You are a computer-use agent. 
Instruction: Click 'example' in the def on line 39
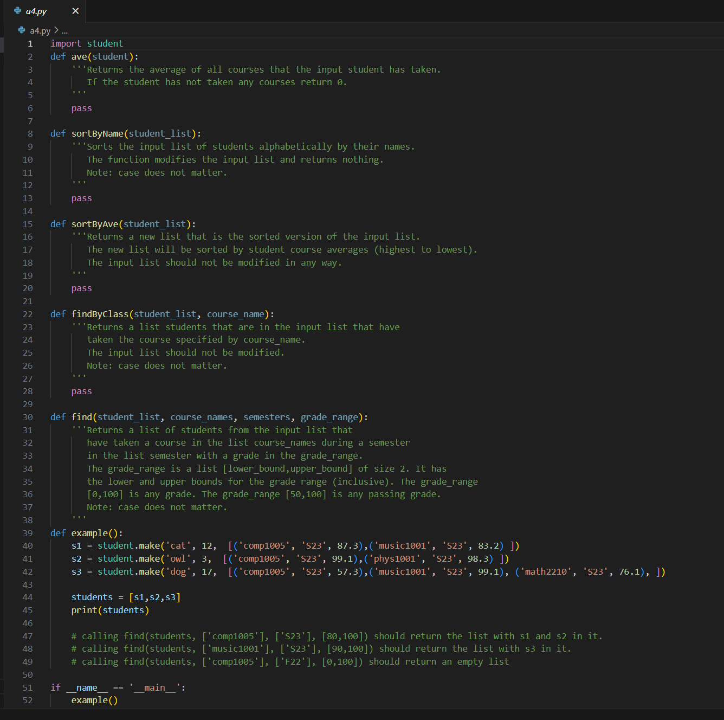[90, 533]
